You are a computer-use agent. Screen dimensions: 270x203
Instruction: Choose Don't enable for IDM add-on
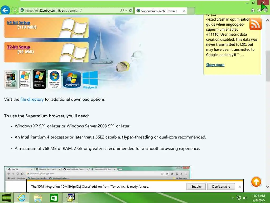tap(221, 187)
